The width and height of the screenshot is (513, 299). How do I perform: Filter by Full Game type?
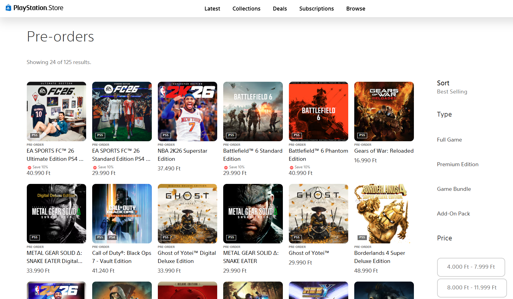pos(449,140)
